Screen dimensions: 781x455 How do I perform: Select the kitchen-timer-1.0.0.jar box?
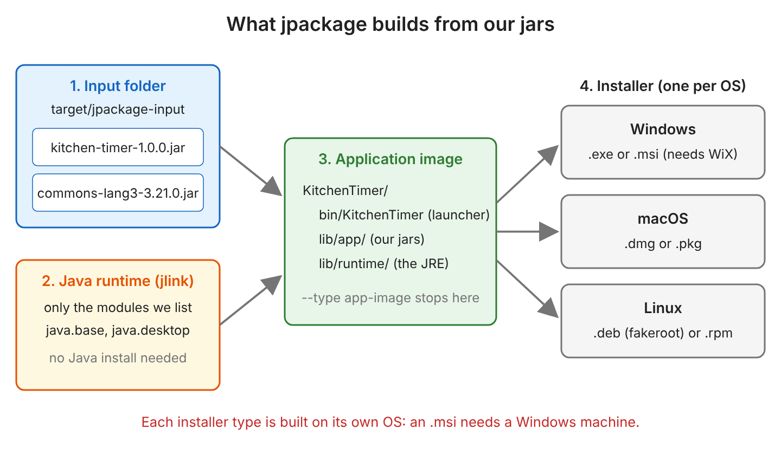coord(118,147)
